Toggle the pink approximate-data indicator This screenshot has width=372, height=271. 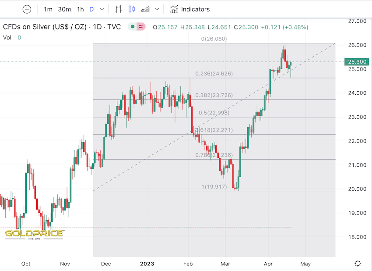click(141, 27)
